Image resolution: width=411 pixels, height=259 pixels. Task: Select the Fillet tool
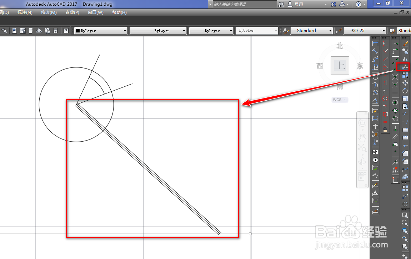pos(405,161)
